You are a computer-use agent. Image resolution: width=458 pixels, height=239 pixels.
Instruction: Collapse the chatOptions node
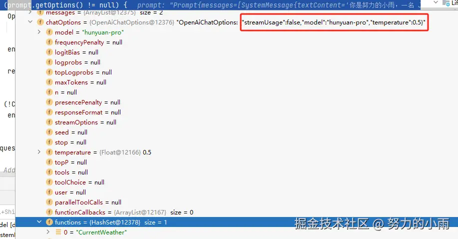30,22
